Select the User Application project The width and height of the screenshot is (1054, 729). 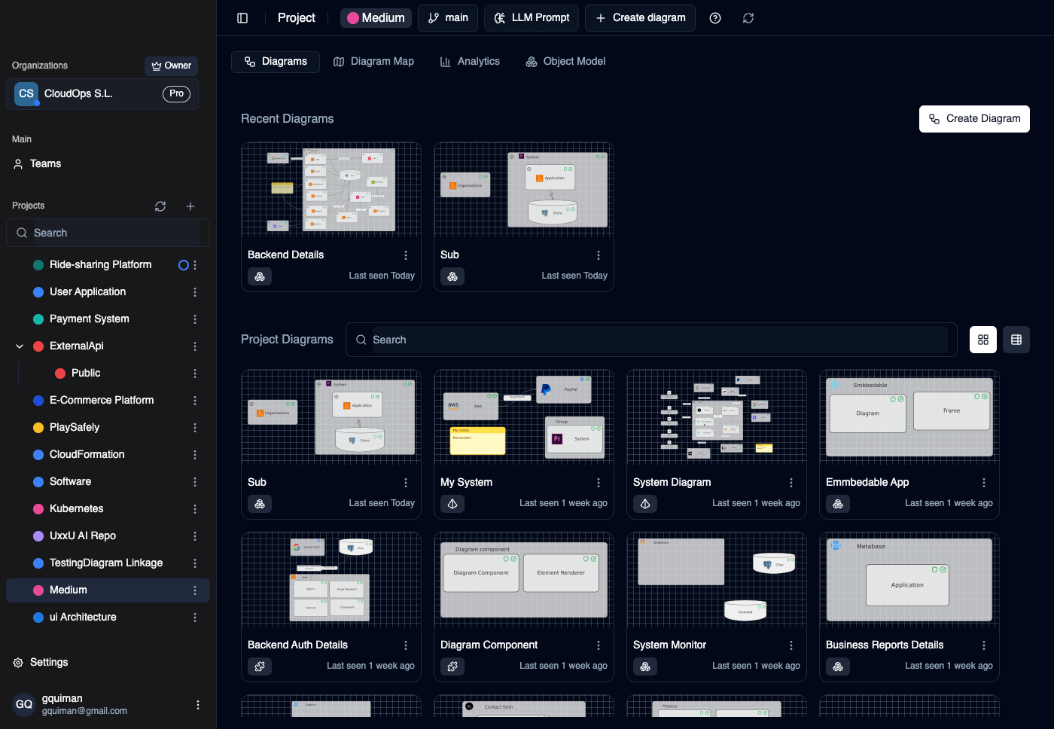pos(87,292)
